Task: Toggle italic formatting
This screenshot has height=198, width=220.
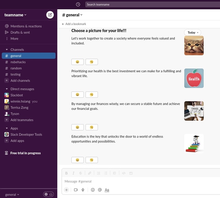Action: [x=73, y=173]
